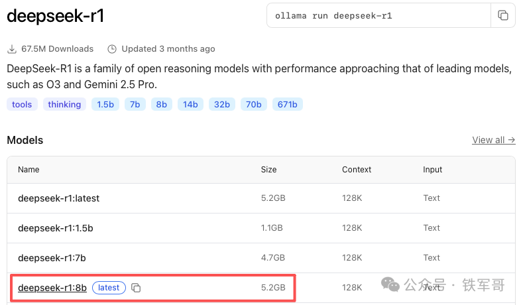Click the downloads count icon
This screenshot has width=521, height=305.
12,49
